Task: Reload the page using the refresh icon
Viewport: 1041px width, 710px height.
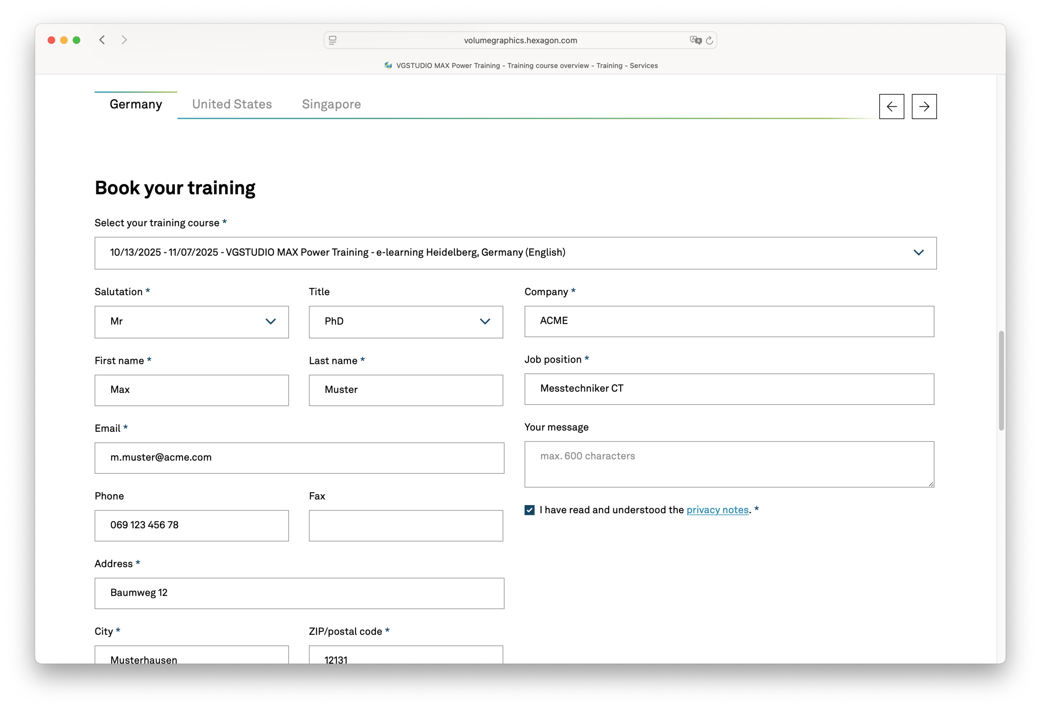Action: [710, 40]
